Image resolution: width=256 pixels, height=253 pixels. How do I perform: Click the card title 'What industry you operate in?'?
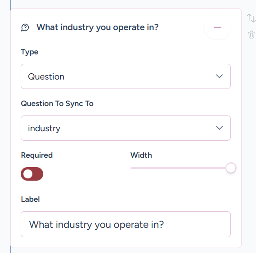tap(98, 27)
